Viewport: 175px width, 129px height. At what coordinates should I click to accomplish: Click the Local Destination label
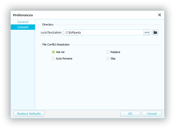pyautogui.click(x=51, y=32)
